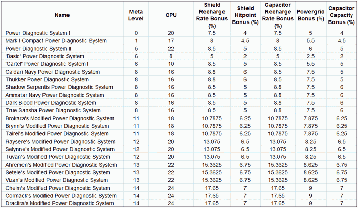The image size is (358, 208).
Task: Open Ahremen's Modified Power Diagnostic System
Action: pyautogui.click(x=61, y=165)
